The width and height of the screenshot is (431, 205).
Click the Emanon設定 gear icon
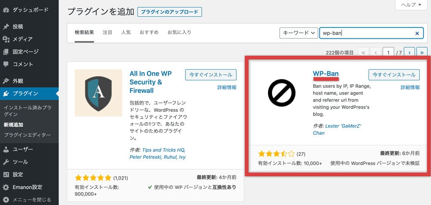[6, 187]
